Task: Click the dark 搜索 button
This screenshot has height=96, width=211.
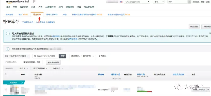Action: pos(63,56)
